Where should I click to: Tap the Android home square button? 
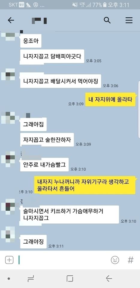click(x=70, y=279)
